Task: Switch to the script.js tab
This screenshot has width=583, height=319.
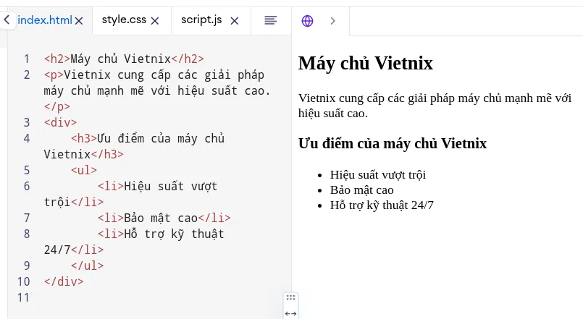Action: (201, 20)
